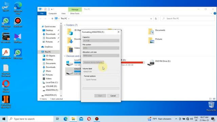Open New Text Document on desktop
This screenshot has width=217, height=122.
pyautogui.click(x=6, y=70)
